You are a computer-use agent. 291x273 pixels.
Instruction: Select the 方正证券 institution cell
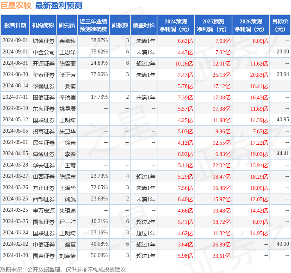coord(44,188)
